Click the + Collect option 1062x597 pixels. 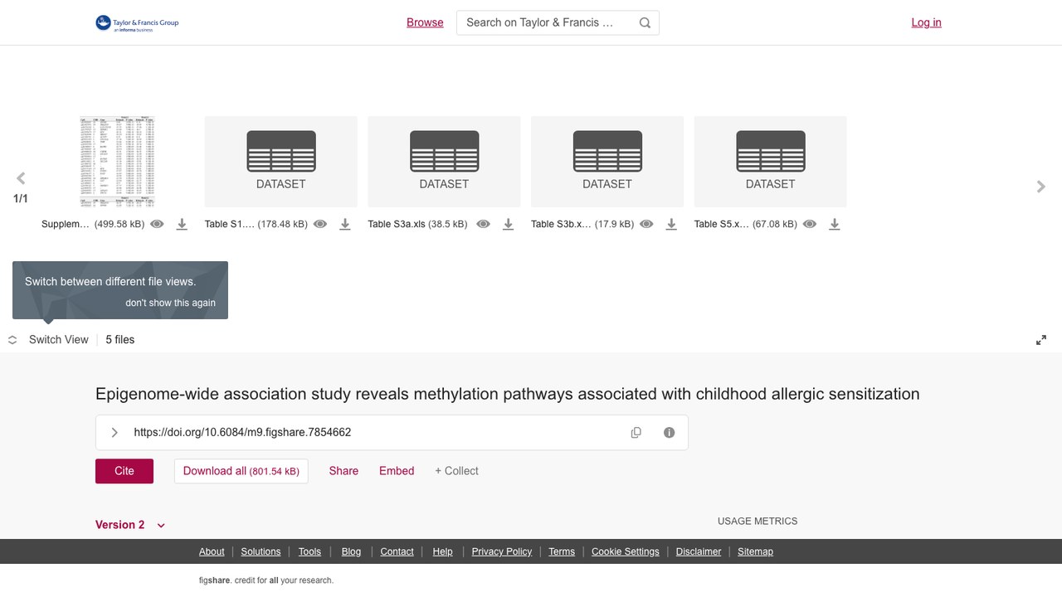tap(456, 471)
